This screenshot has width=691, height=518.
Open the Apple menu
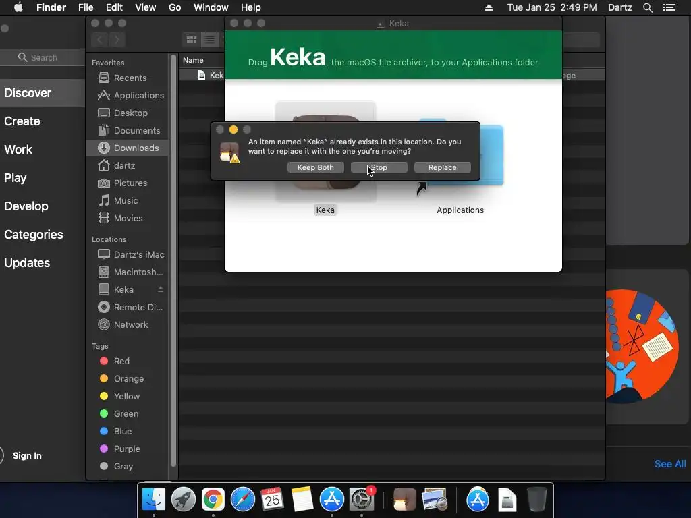18,7
